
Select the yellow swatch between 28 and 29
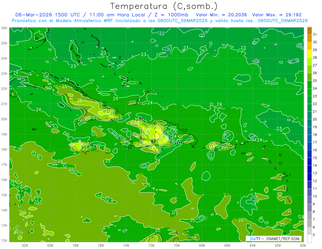click(x=309, y=54)
